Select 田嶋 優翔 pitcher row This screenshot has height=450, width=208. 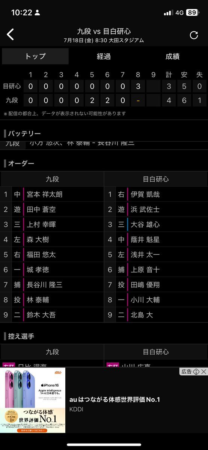point(156,285)
